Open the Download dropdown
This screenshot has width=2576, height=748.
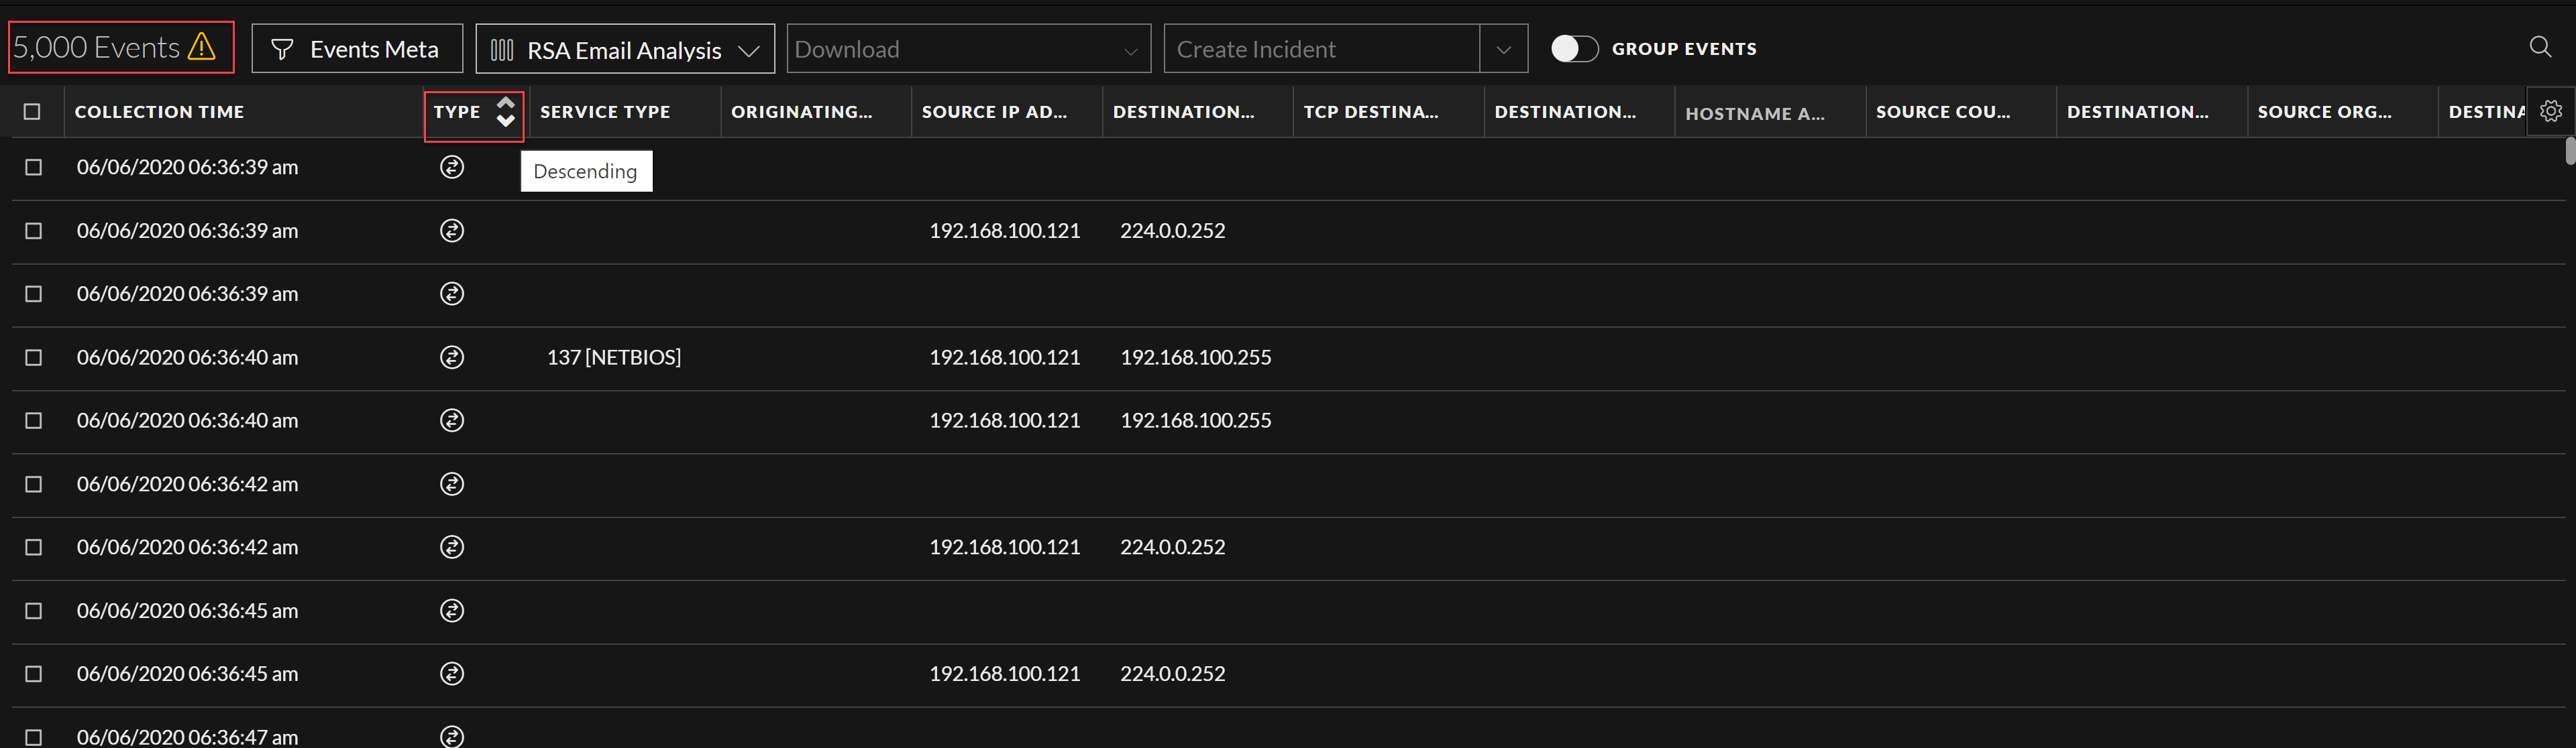(968, 49)
